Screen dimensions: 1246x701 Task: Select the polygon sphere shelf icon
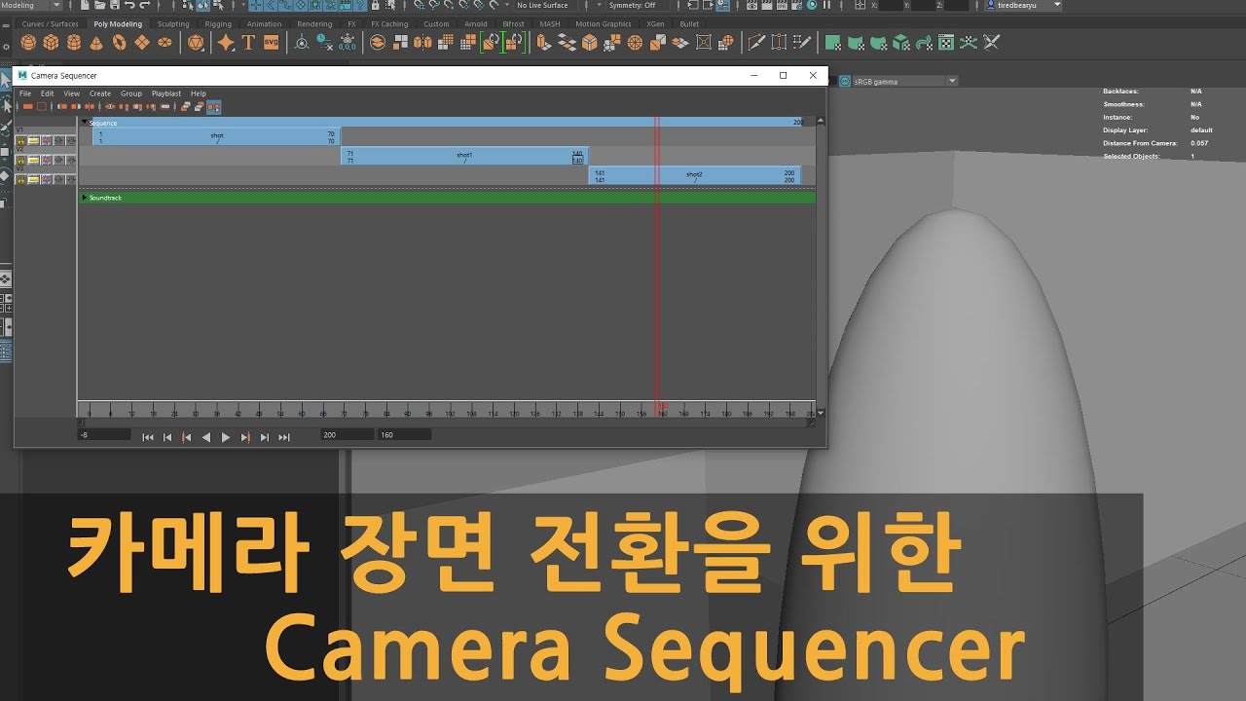click(x=28, y=43)
